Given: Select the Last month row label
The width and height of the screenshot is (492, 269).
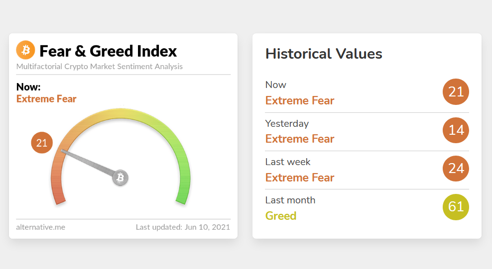Looking at the screenshot, I should (x=290, y=200).
